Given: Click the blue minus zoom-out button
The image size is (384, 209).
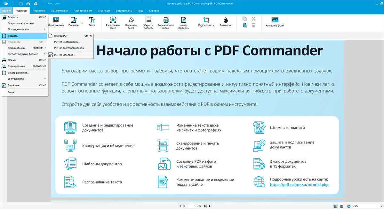Looking at the screenshot, I should coord(349,206).
